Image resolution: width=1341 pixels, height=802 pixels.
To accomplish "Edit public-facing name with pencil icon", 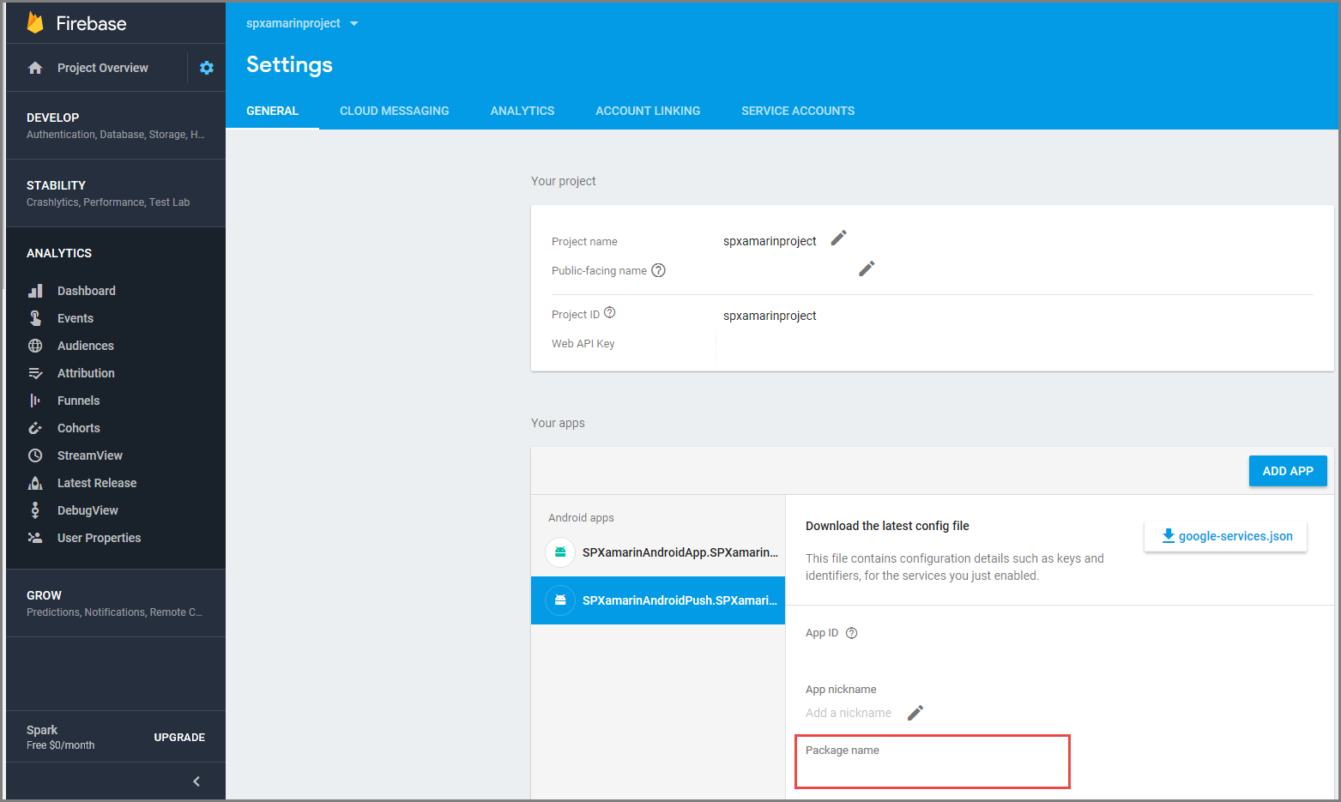I will click(867, 268).
